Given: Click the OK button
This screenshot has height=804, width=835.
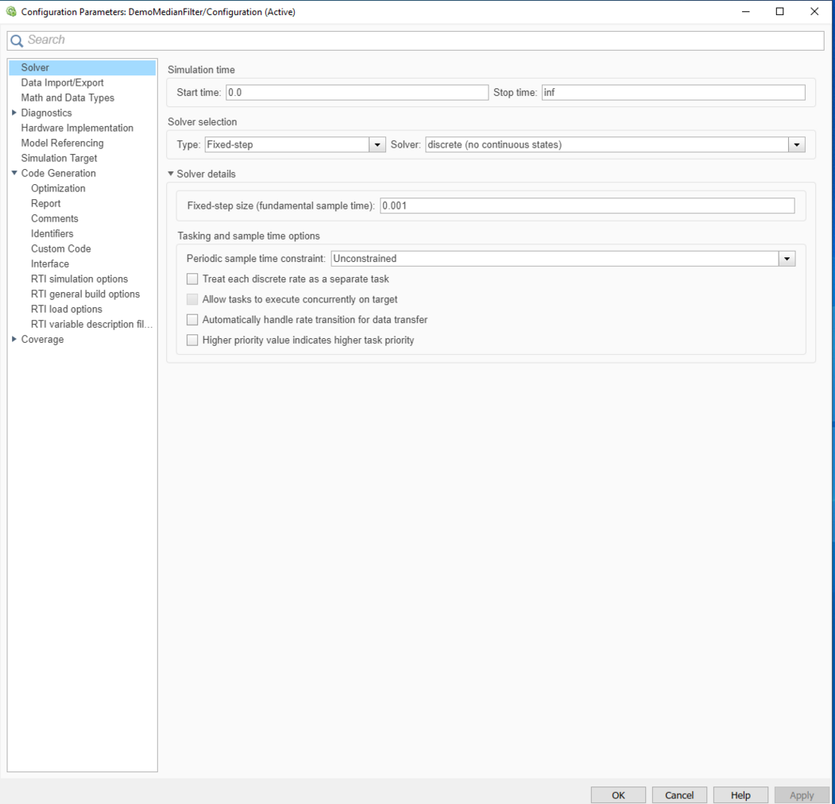Looking at the screenshot, I should (618, 794).
